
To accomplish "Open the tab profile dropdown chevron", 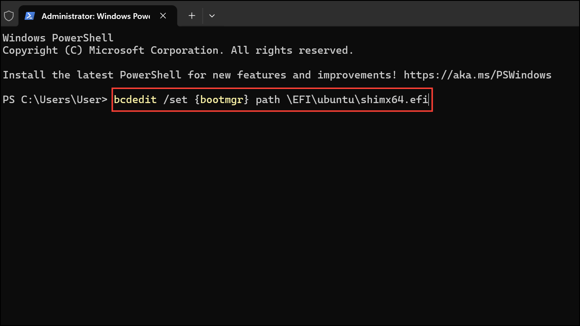I will 212,15.
